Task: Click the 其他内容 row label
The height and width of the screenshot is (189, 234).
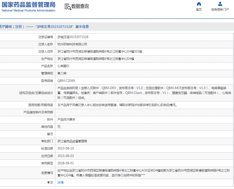Action: 47,127
